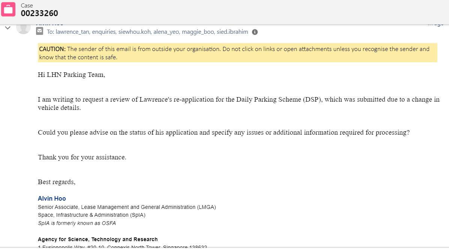Open the recipient details info icon
449x249 pixels.
pos(255,32)
